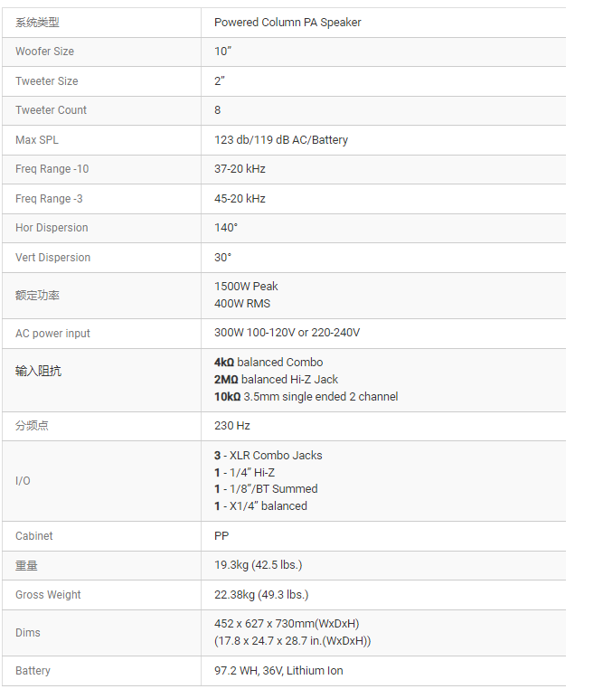Click the 400W RMS text
This screenshot has height=689, width=603.
(x=242, y=304)
